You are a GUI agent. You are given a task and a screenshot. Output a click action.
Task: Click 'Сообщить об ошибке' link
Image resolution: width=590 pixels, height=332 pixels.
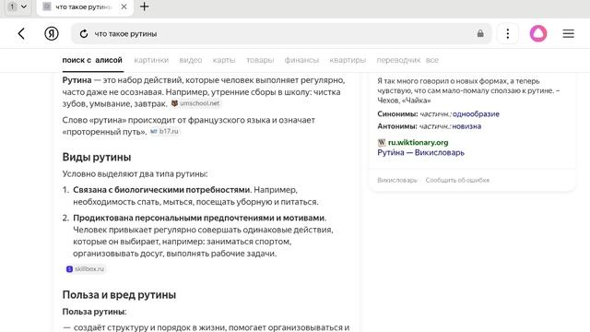457,180
